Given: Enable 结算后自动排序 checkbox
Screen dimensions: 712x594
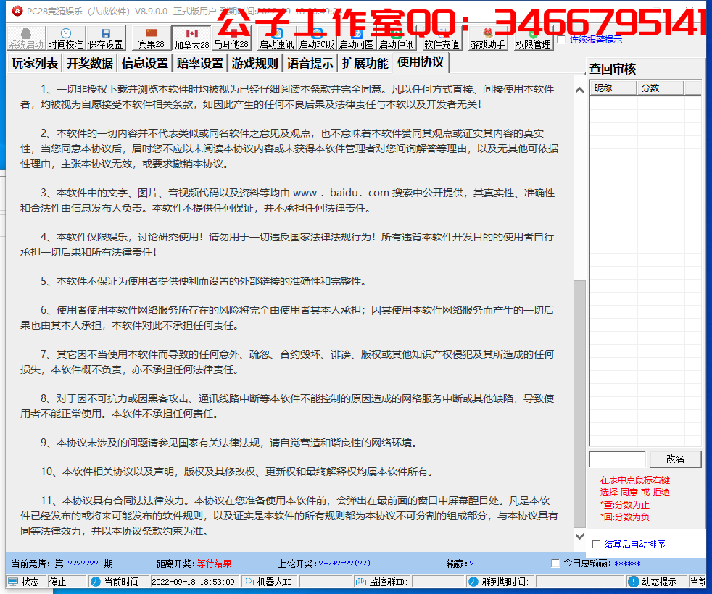Looking at the screenshot, I should pos(596,544).
